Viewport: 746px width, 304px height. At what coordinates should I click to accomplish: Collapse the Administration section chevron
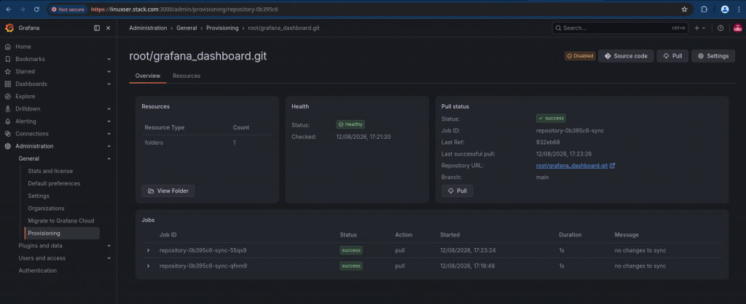[x=109, y=146]
